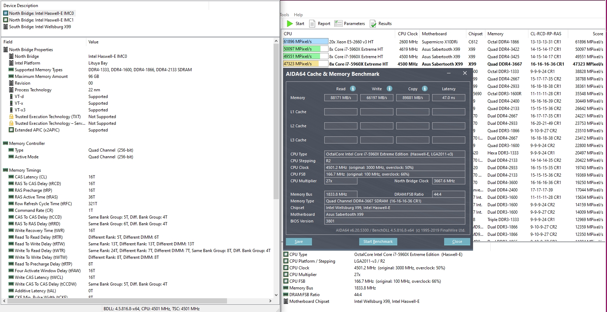Click the info icon beside Write

tap(390, 88)
